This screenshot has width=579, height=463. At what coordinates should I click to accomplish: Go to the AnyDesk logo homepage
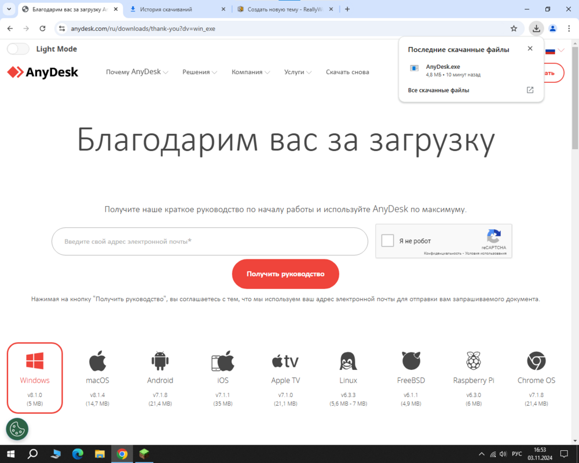[x=42, y=72]
